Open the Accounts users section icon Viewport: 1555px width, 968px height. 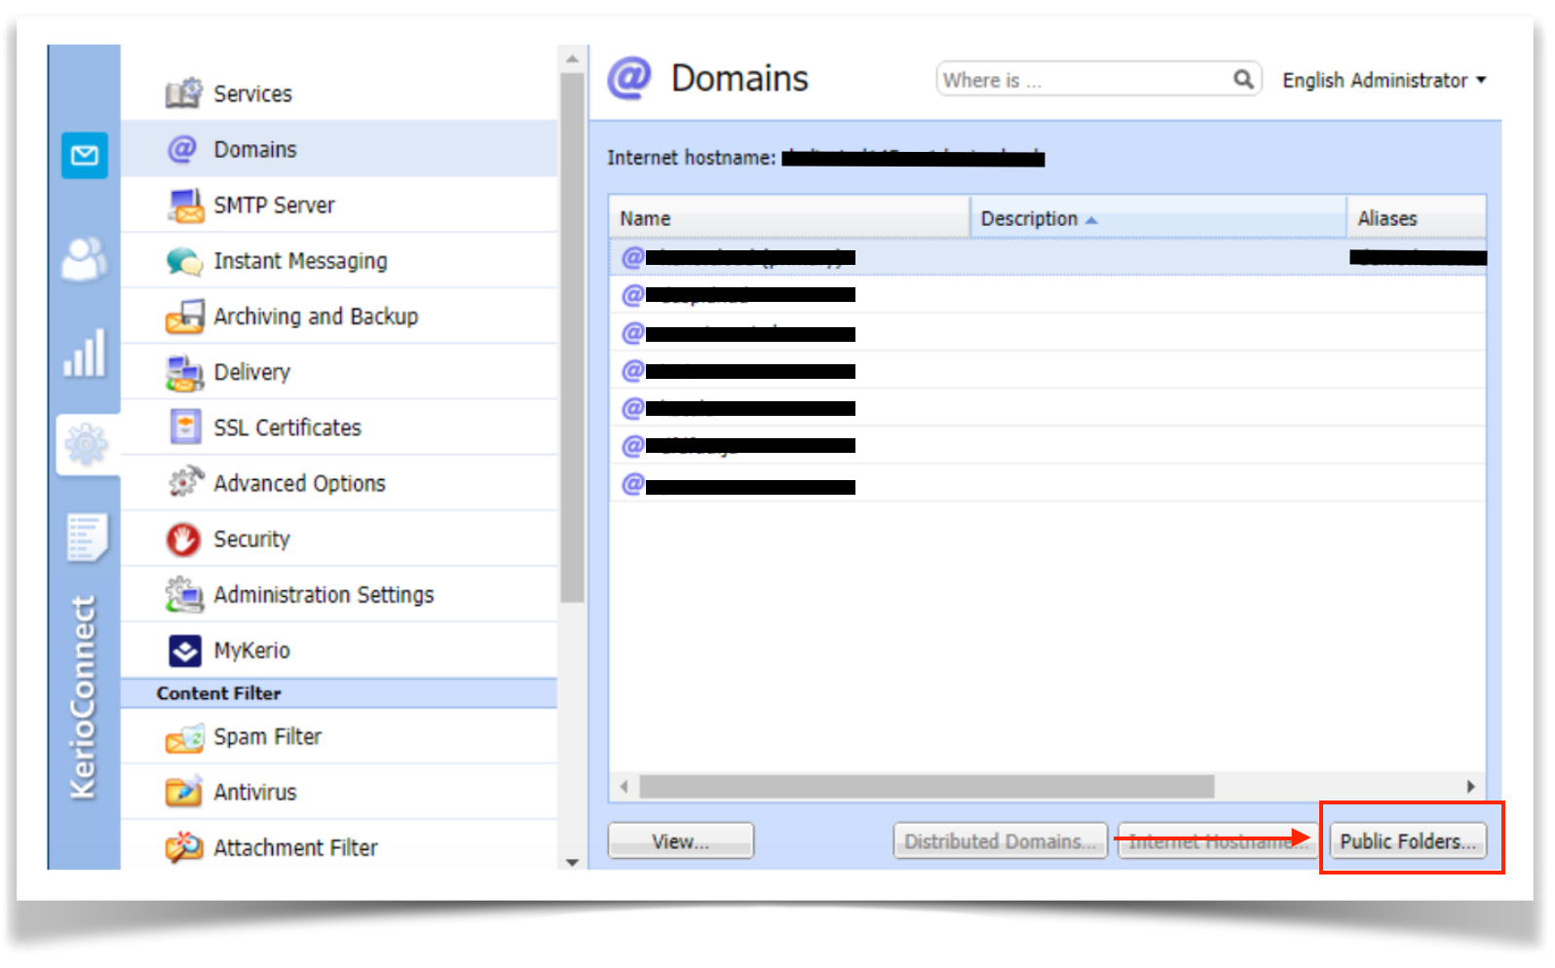pos(85,259)
